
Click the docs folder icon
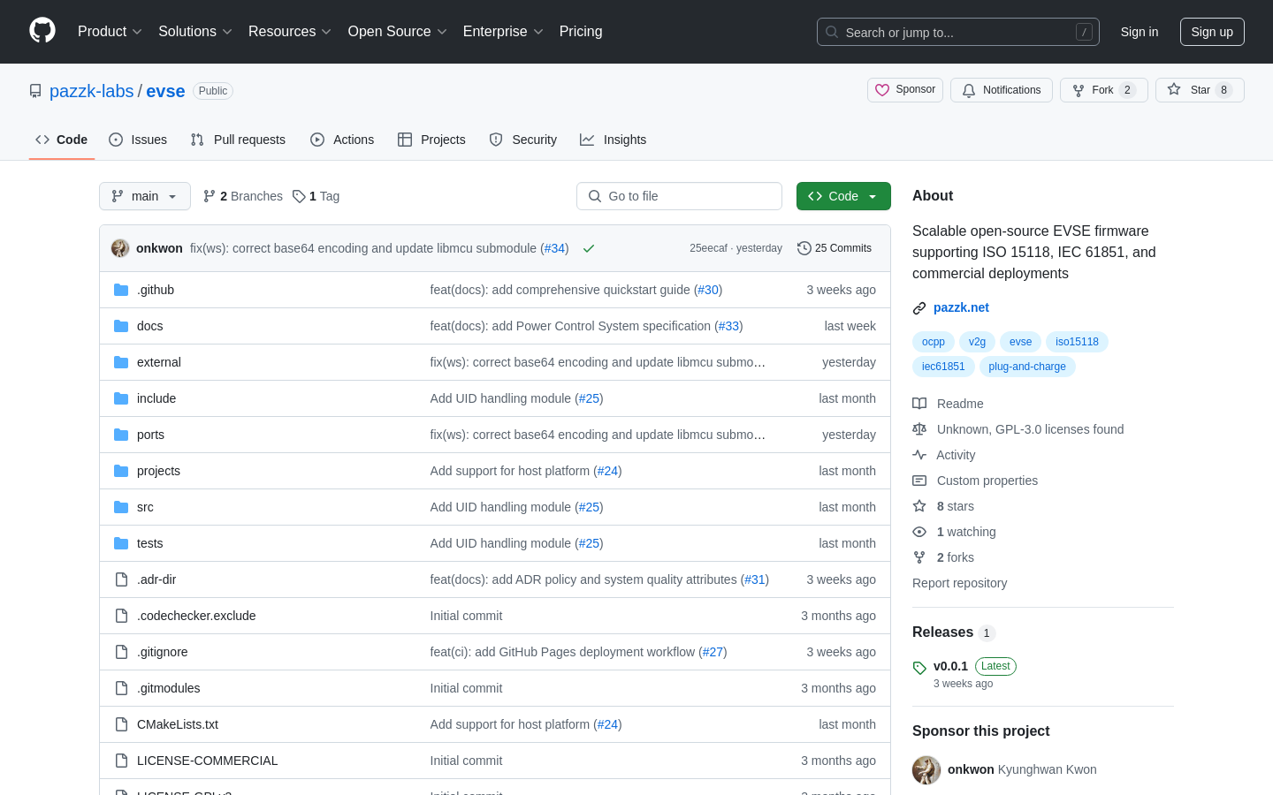point(121,326)
